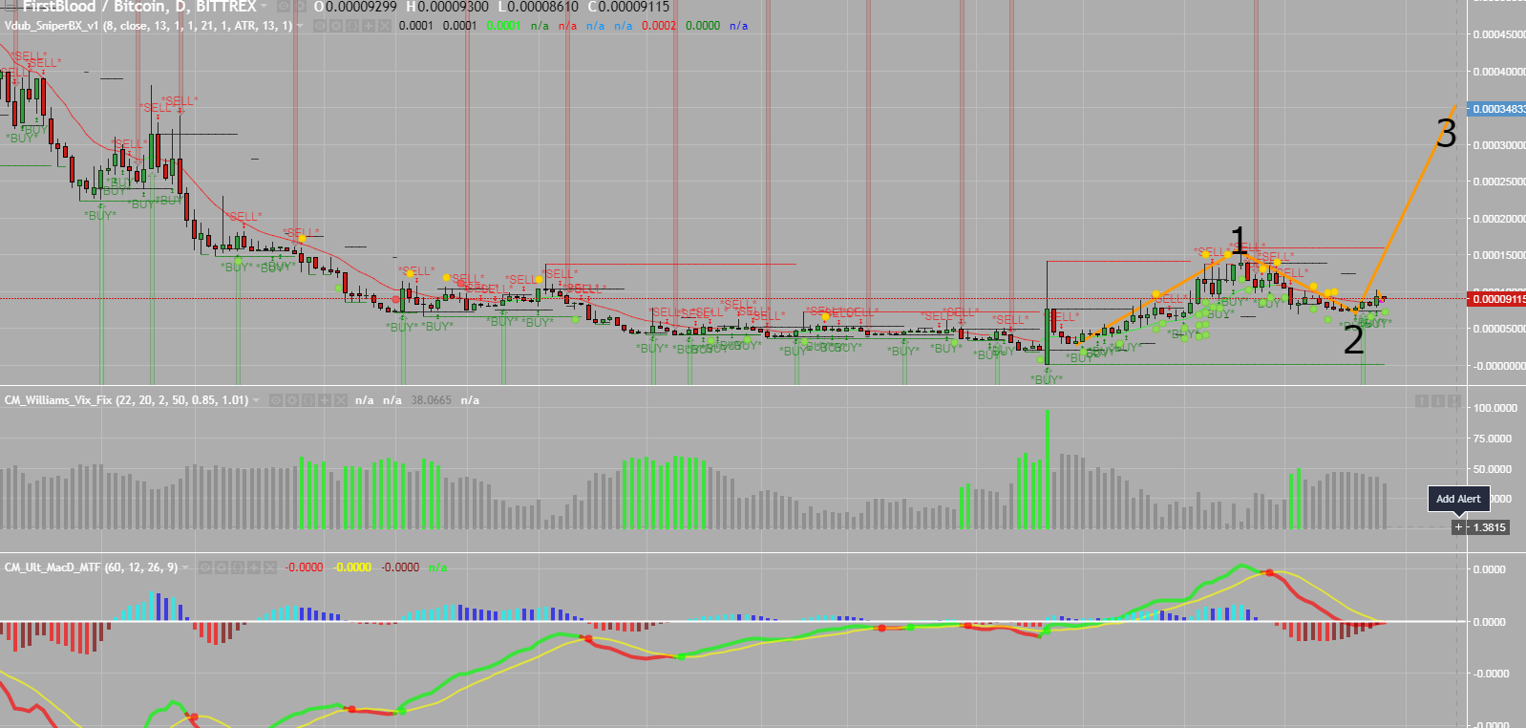This screenshot has width=1526, height=728.
Task: Remove the Vdub_SniperBX_v1 indicator
Action: pyautogui.click(x=384, y=26)
